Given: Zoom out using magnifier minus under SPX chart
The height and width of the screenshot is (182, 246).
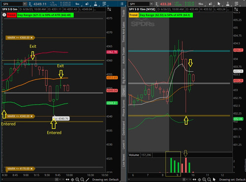Looking at the screenshot, I should click(x=82, y=180).
